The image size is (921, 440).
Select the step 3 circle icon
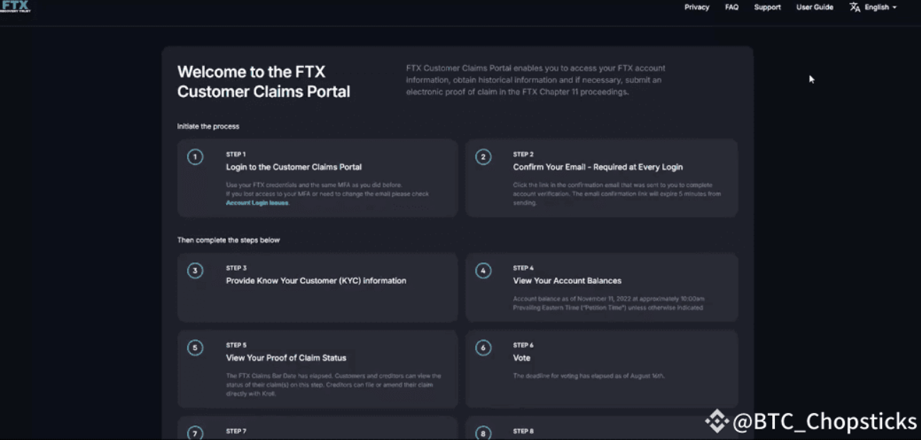pos(195,271)
